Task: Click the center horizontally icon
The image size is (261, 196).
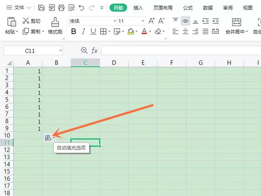Action: 185,31
